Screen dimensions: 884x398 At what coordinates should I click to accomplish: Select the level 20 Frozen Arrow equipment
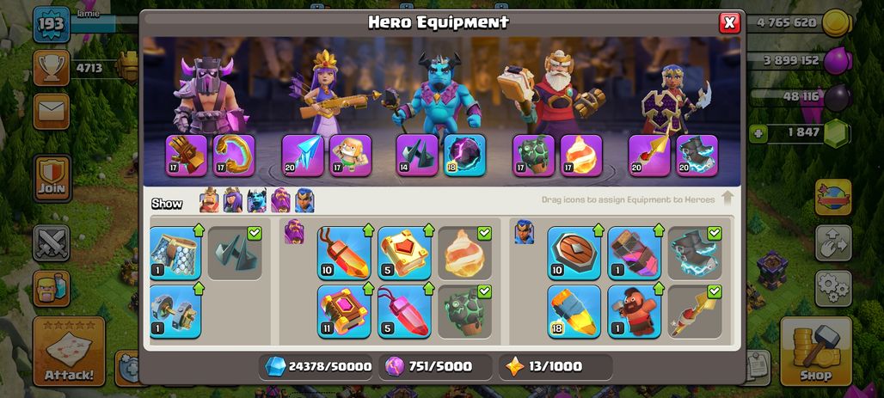tap(303, 156)
